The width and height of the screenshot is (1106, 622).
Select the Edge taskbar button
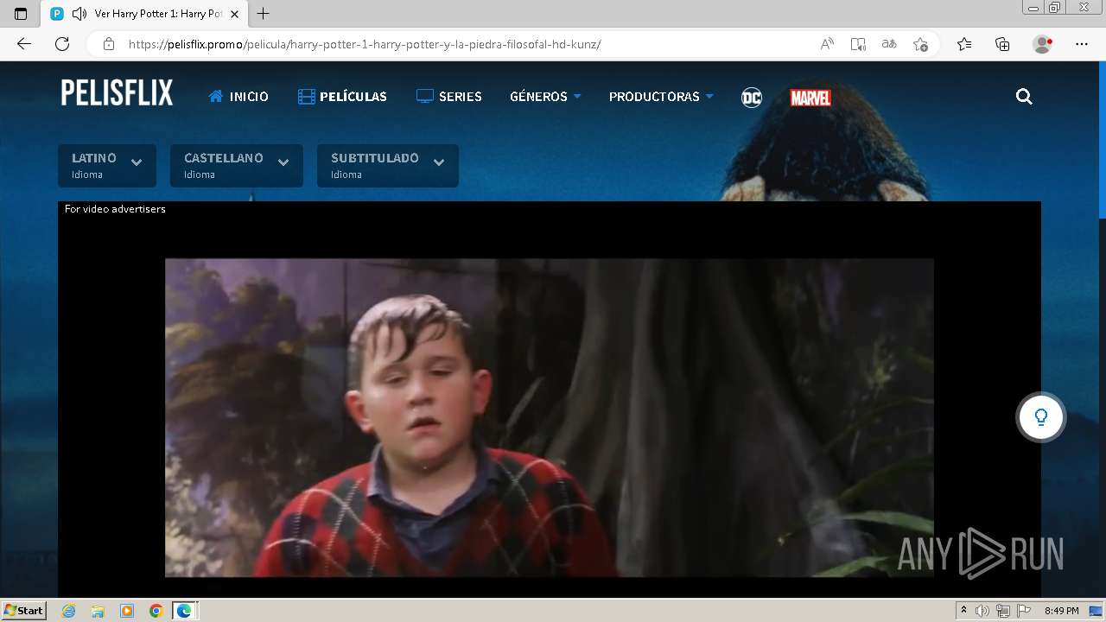click(x=185, y=611)
